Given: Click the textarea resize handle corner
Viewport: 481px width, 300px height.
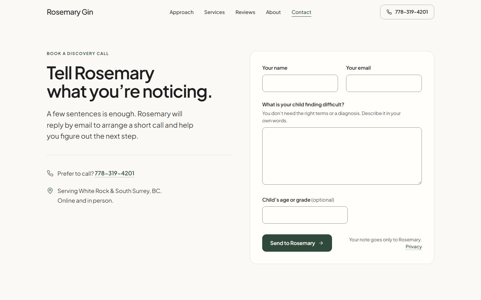Looking at the screenshot, I should tap(420, 182).
